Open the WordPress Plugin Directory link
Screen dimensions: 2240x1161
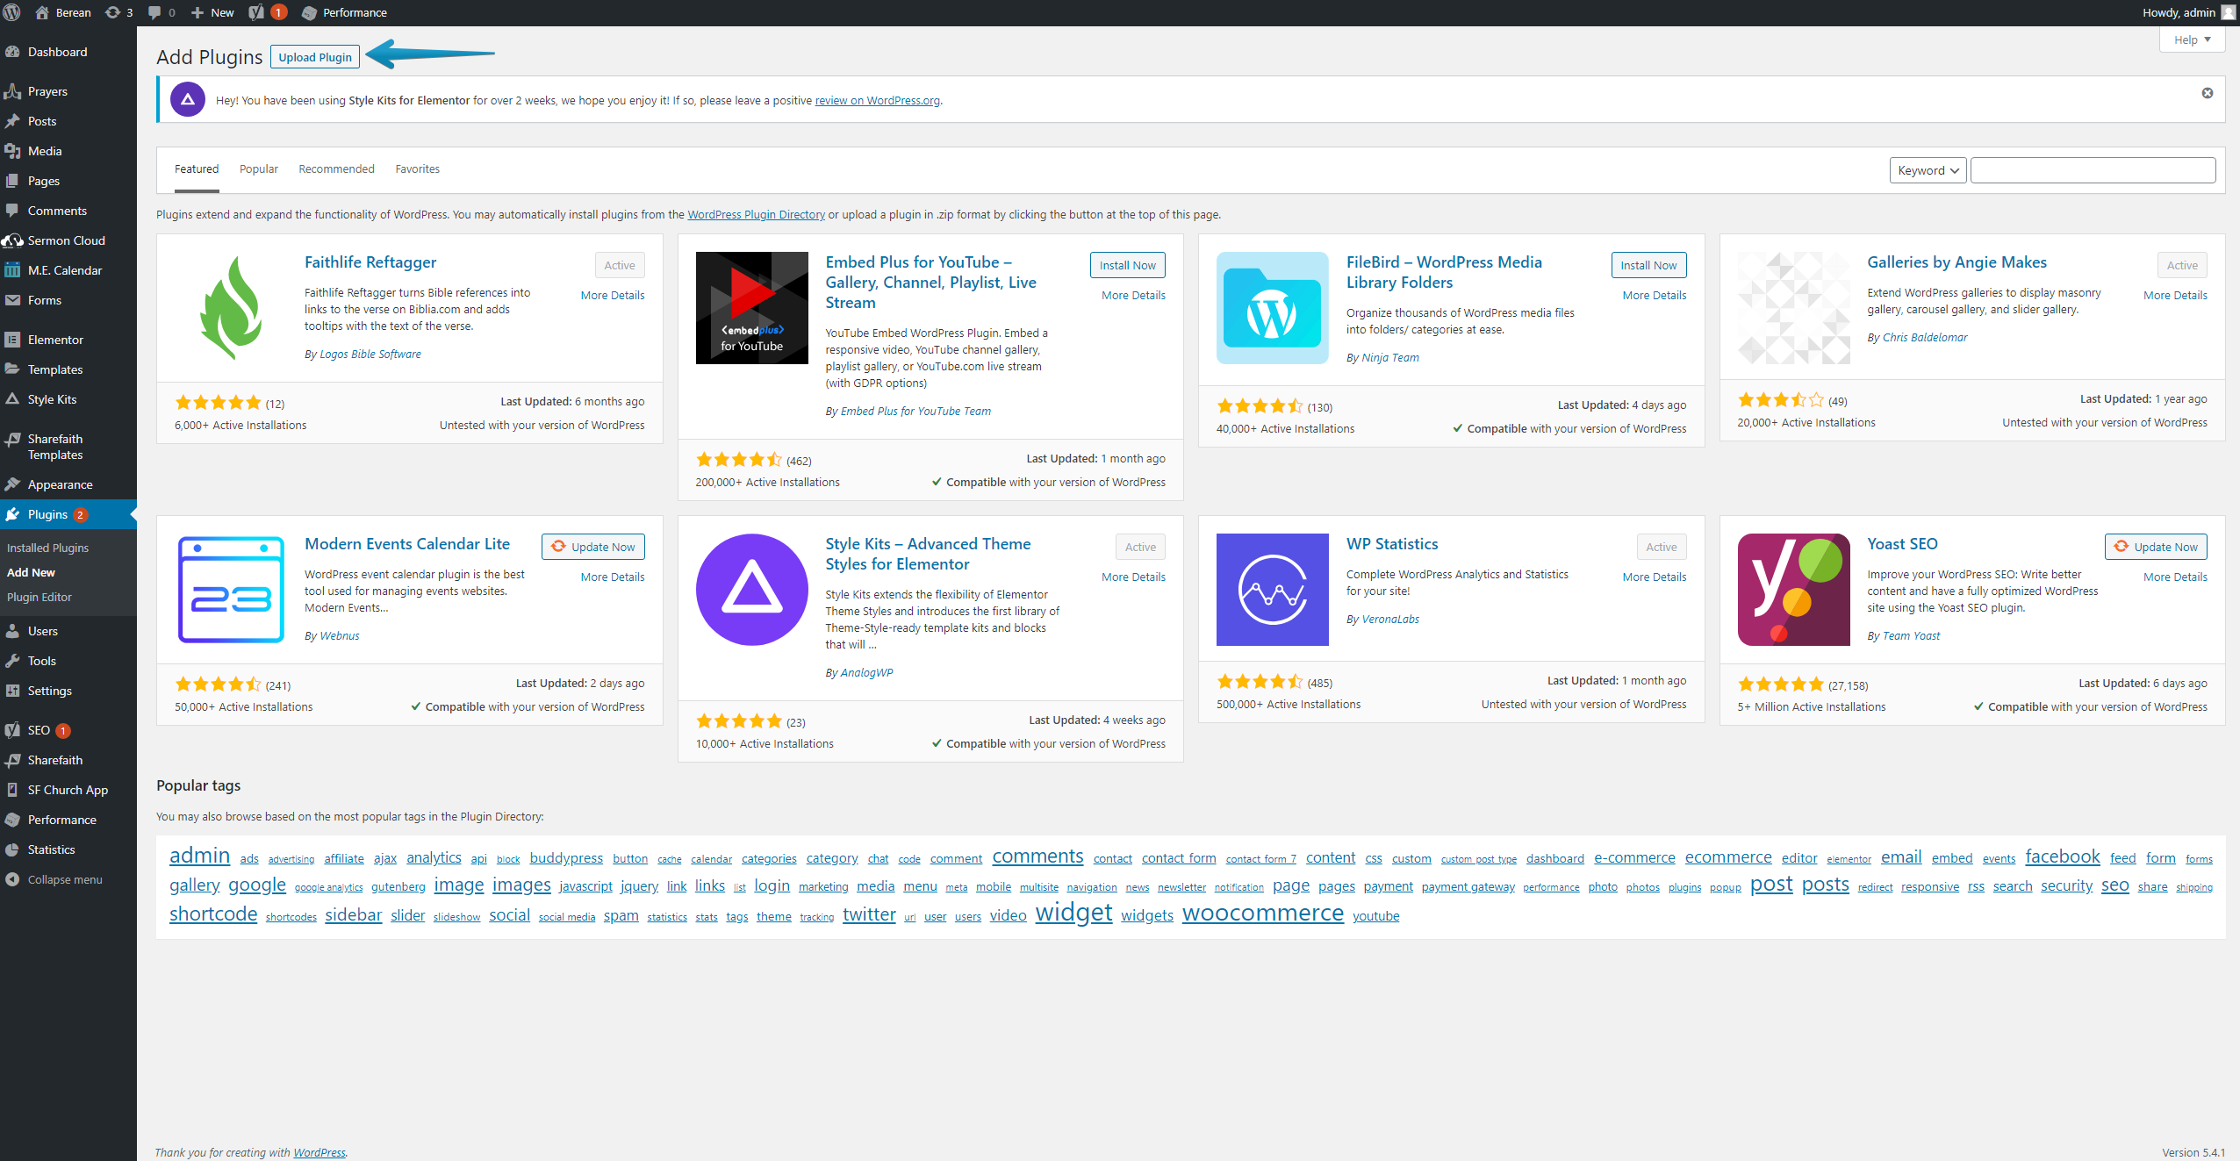(x=756, y=214)
